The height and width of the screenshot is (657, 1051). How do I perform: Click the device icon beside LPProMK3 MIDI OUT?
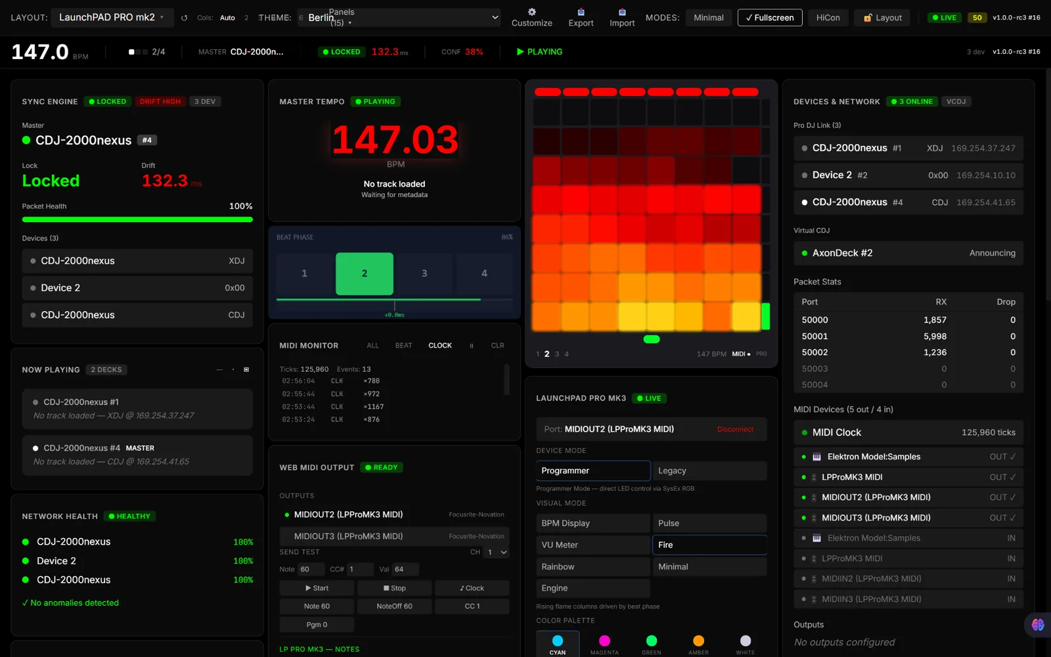coord(814,477)
